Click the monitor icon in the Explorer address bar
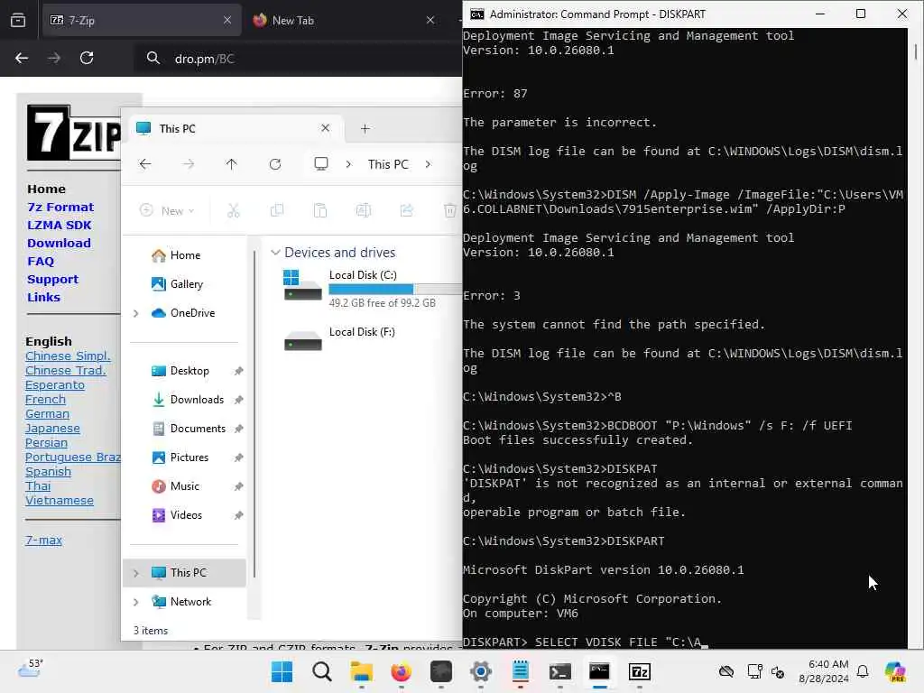The image size is (924, 693). (321, 164)
